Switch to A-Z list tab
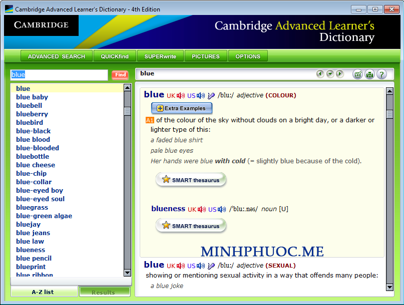 (x=45, y=292)
